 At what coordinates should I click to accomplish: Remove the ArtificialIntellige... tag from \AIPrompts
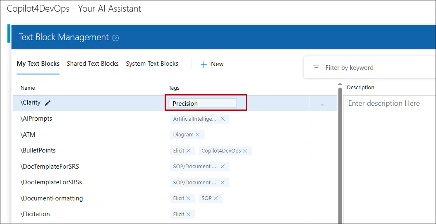[x=223, y=119]
